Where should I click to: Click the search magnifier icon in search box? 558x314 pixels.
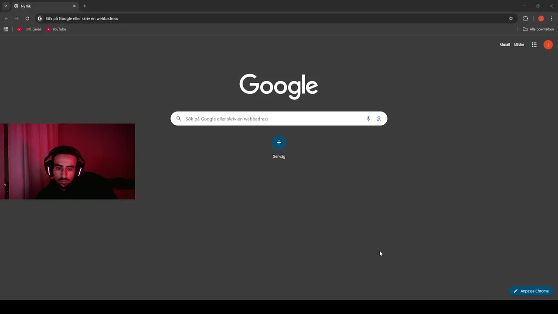(x=179, y=119)
